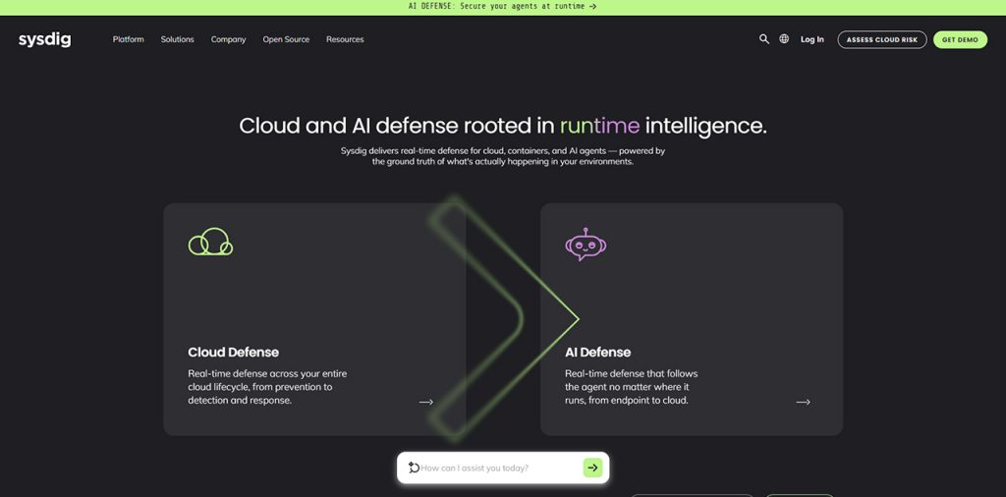Click the sparkle icon in assistant box
The image size is (1006, 497).
pyautogui.click(x=414, y=469)
